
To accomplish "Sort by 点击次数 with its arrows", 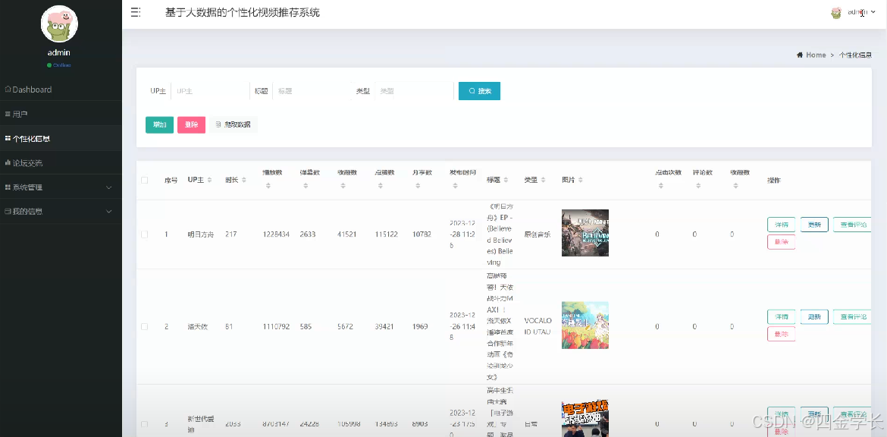I will (x=660, y=186).
